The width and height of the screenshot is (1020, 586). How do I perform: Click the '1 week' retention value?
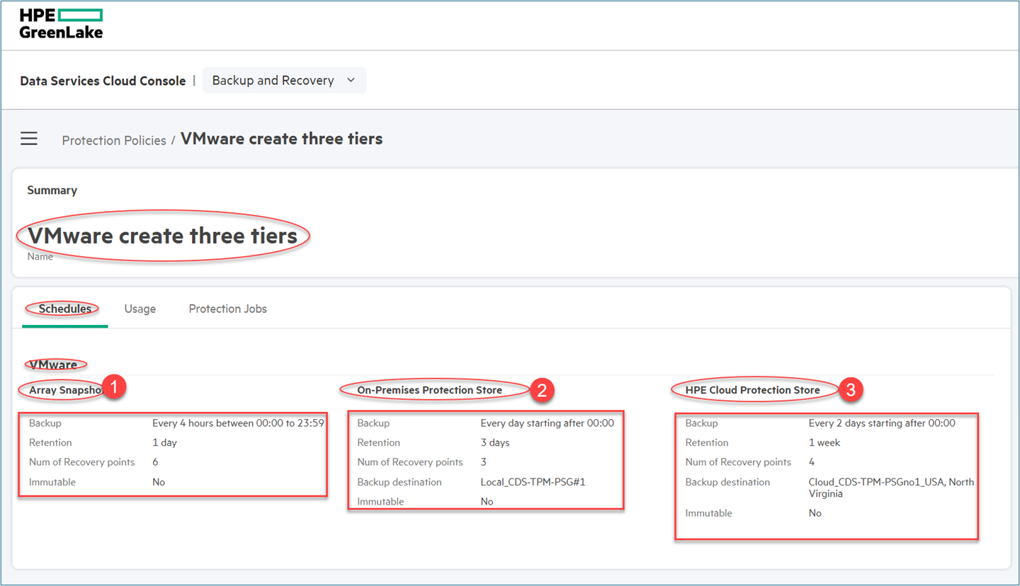pos(824,442)
